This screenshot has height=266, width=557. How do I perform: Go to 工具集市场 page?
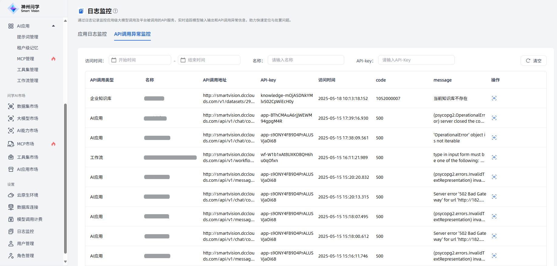coord(28,157)
